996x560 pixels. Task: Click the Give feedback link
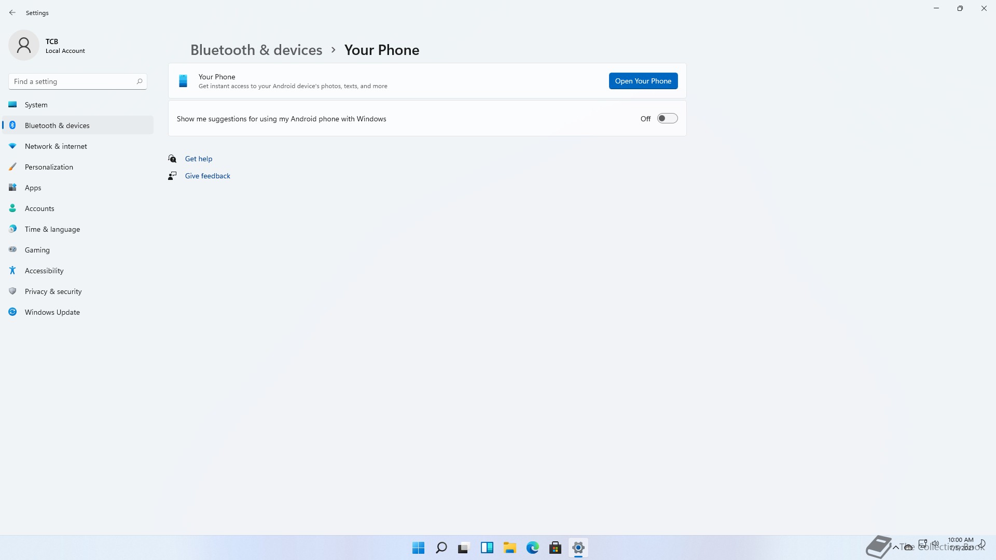pos(208,176)
